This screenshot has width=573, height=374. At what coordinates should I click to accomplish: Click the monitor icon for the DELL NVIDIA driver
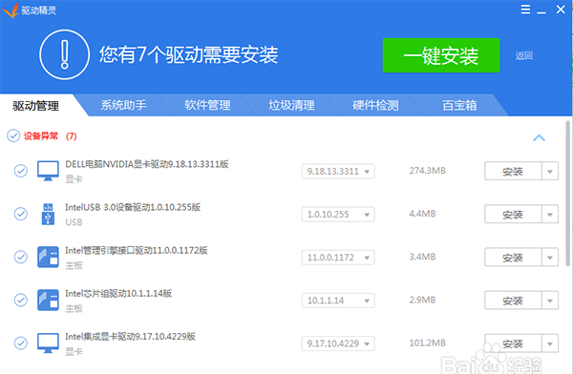pos(48,171)
